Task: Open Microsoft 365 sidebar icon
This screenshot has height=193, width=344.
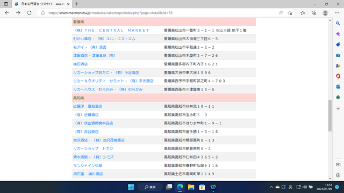Action: [338, 76]
